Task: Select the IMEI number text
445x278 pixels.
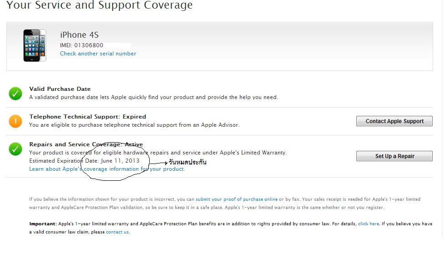Action: 82,45
